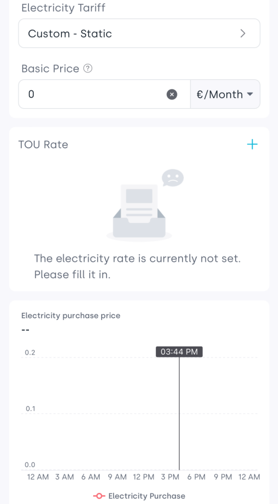Select the Custom - Static tariff field
This screenshot has height=504, width=278.
[x=139, y=34]
